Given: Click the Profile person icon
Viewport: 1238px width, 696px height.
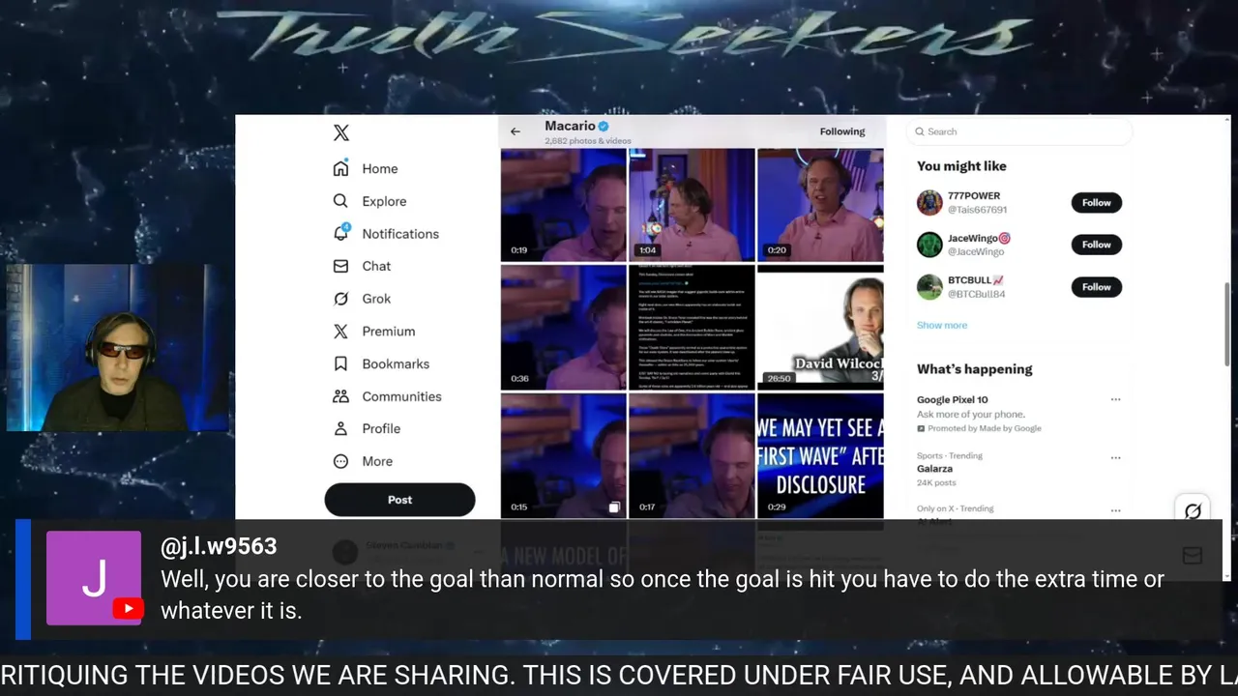Looking at the screenshot, I should pyautogui.click(x=340, y=428).
